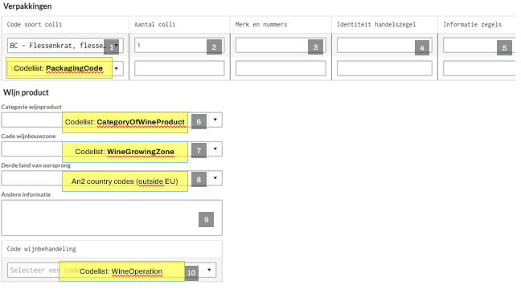Image resolution: width=521 pixels, height=293 pixels.
Task: Click the first row Informatie zegels field
Action: tap(479, 45)
